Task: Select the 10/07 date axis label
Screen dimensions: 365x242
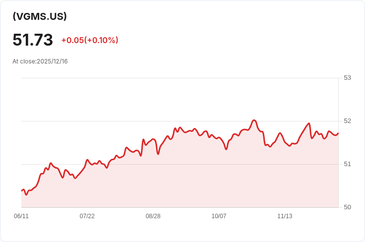Action: tap(219, 216)
